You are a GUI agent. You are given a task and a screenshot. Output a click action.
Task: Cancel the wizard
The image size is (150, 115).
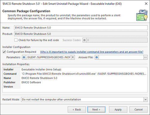[x=138, y=110]
